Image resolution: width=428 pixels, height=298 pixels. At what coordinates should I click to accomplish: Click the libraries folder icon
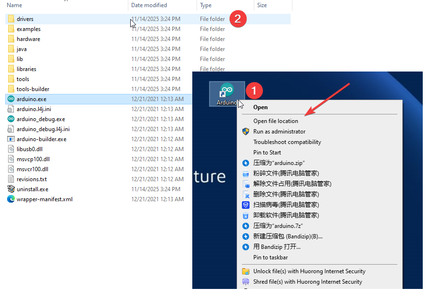point(11,69)
